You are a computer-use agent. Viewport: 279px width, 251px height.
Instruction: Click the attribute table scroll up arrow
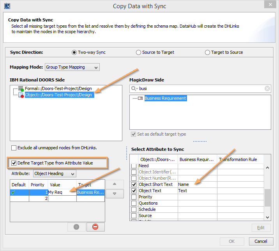pos(267,168)
